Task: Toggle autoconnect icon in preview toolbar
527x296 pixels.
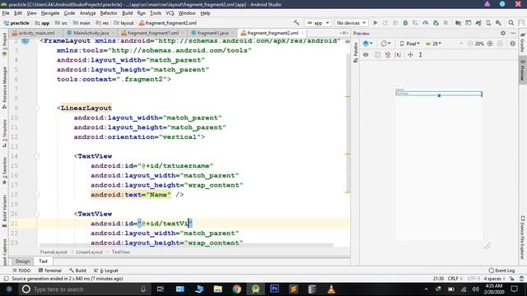Action: pyautogui.click(x=388, y=55)
